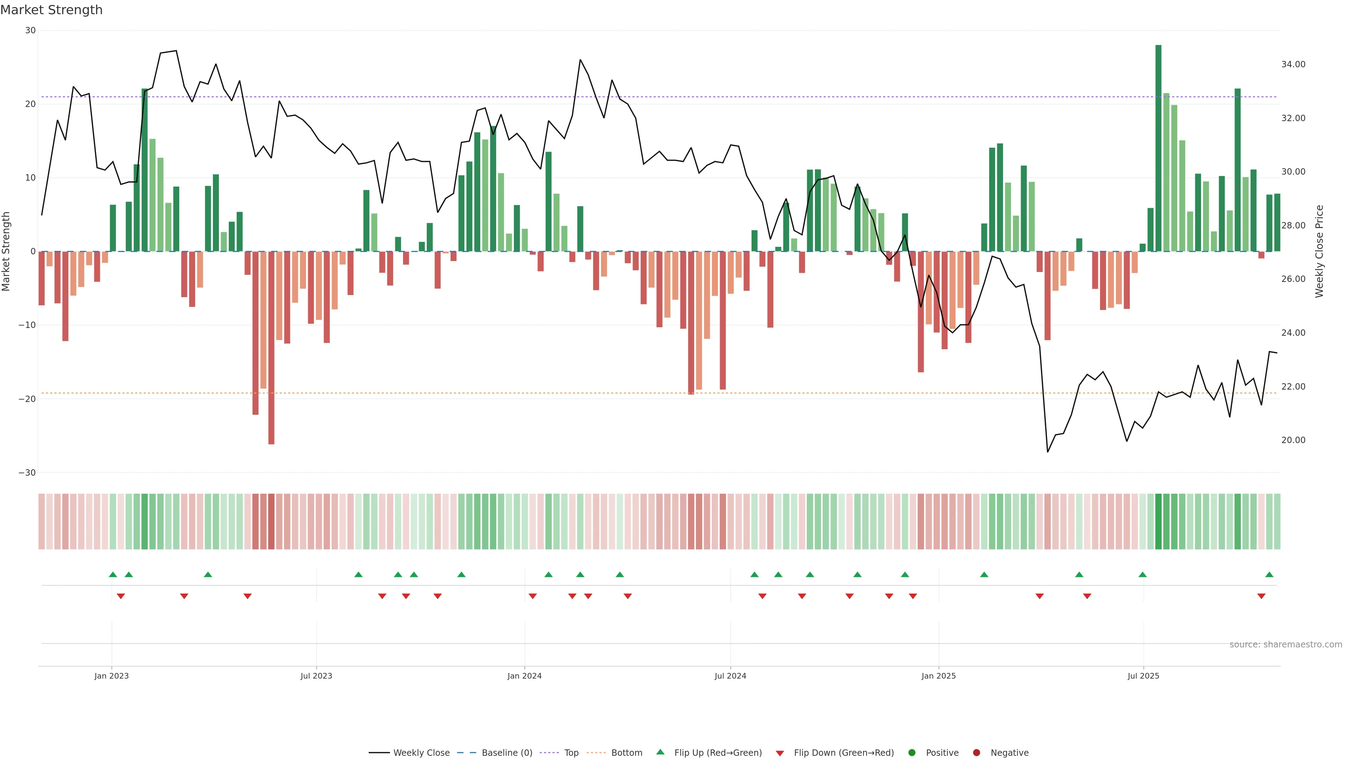Toggle the Bottom legend entry label
Screen dimensions: 1360x765
click(627, 753)
